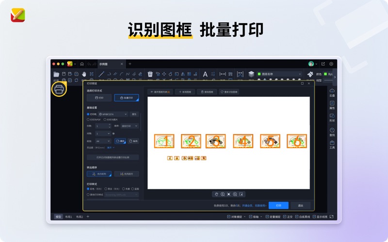Click the blue 打印 print button
Image resolution: width=388 pixels, height=242 pixels.
pyautogui.click(x=278, y=205)
